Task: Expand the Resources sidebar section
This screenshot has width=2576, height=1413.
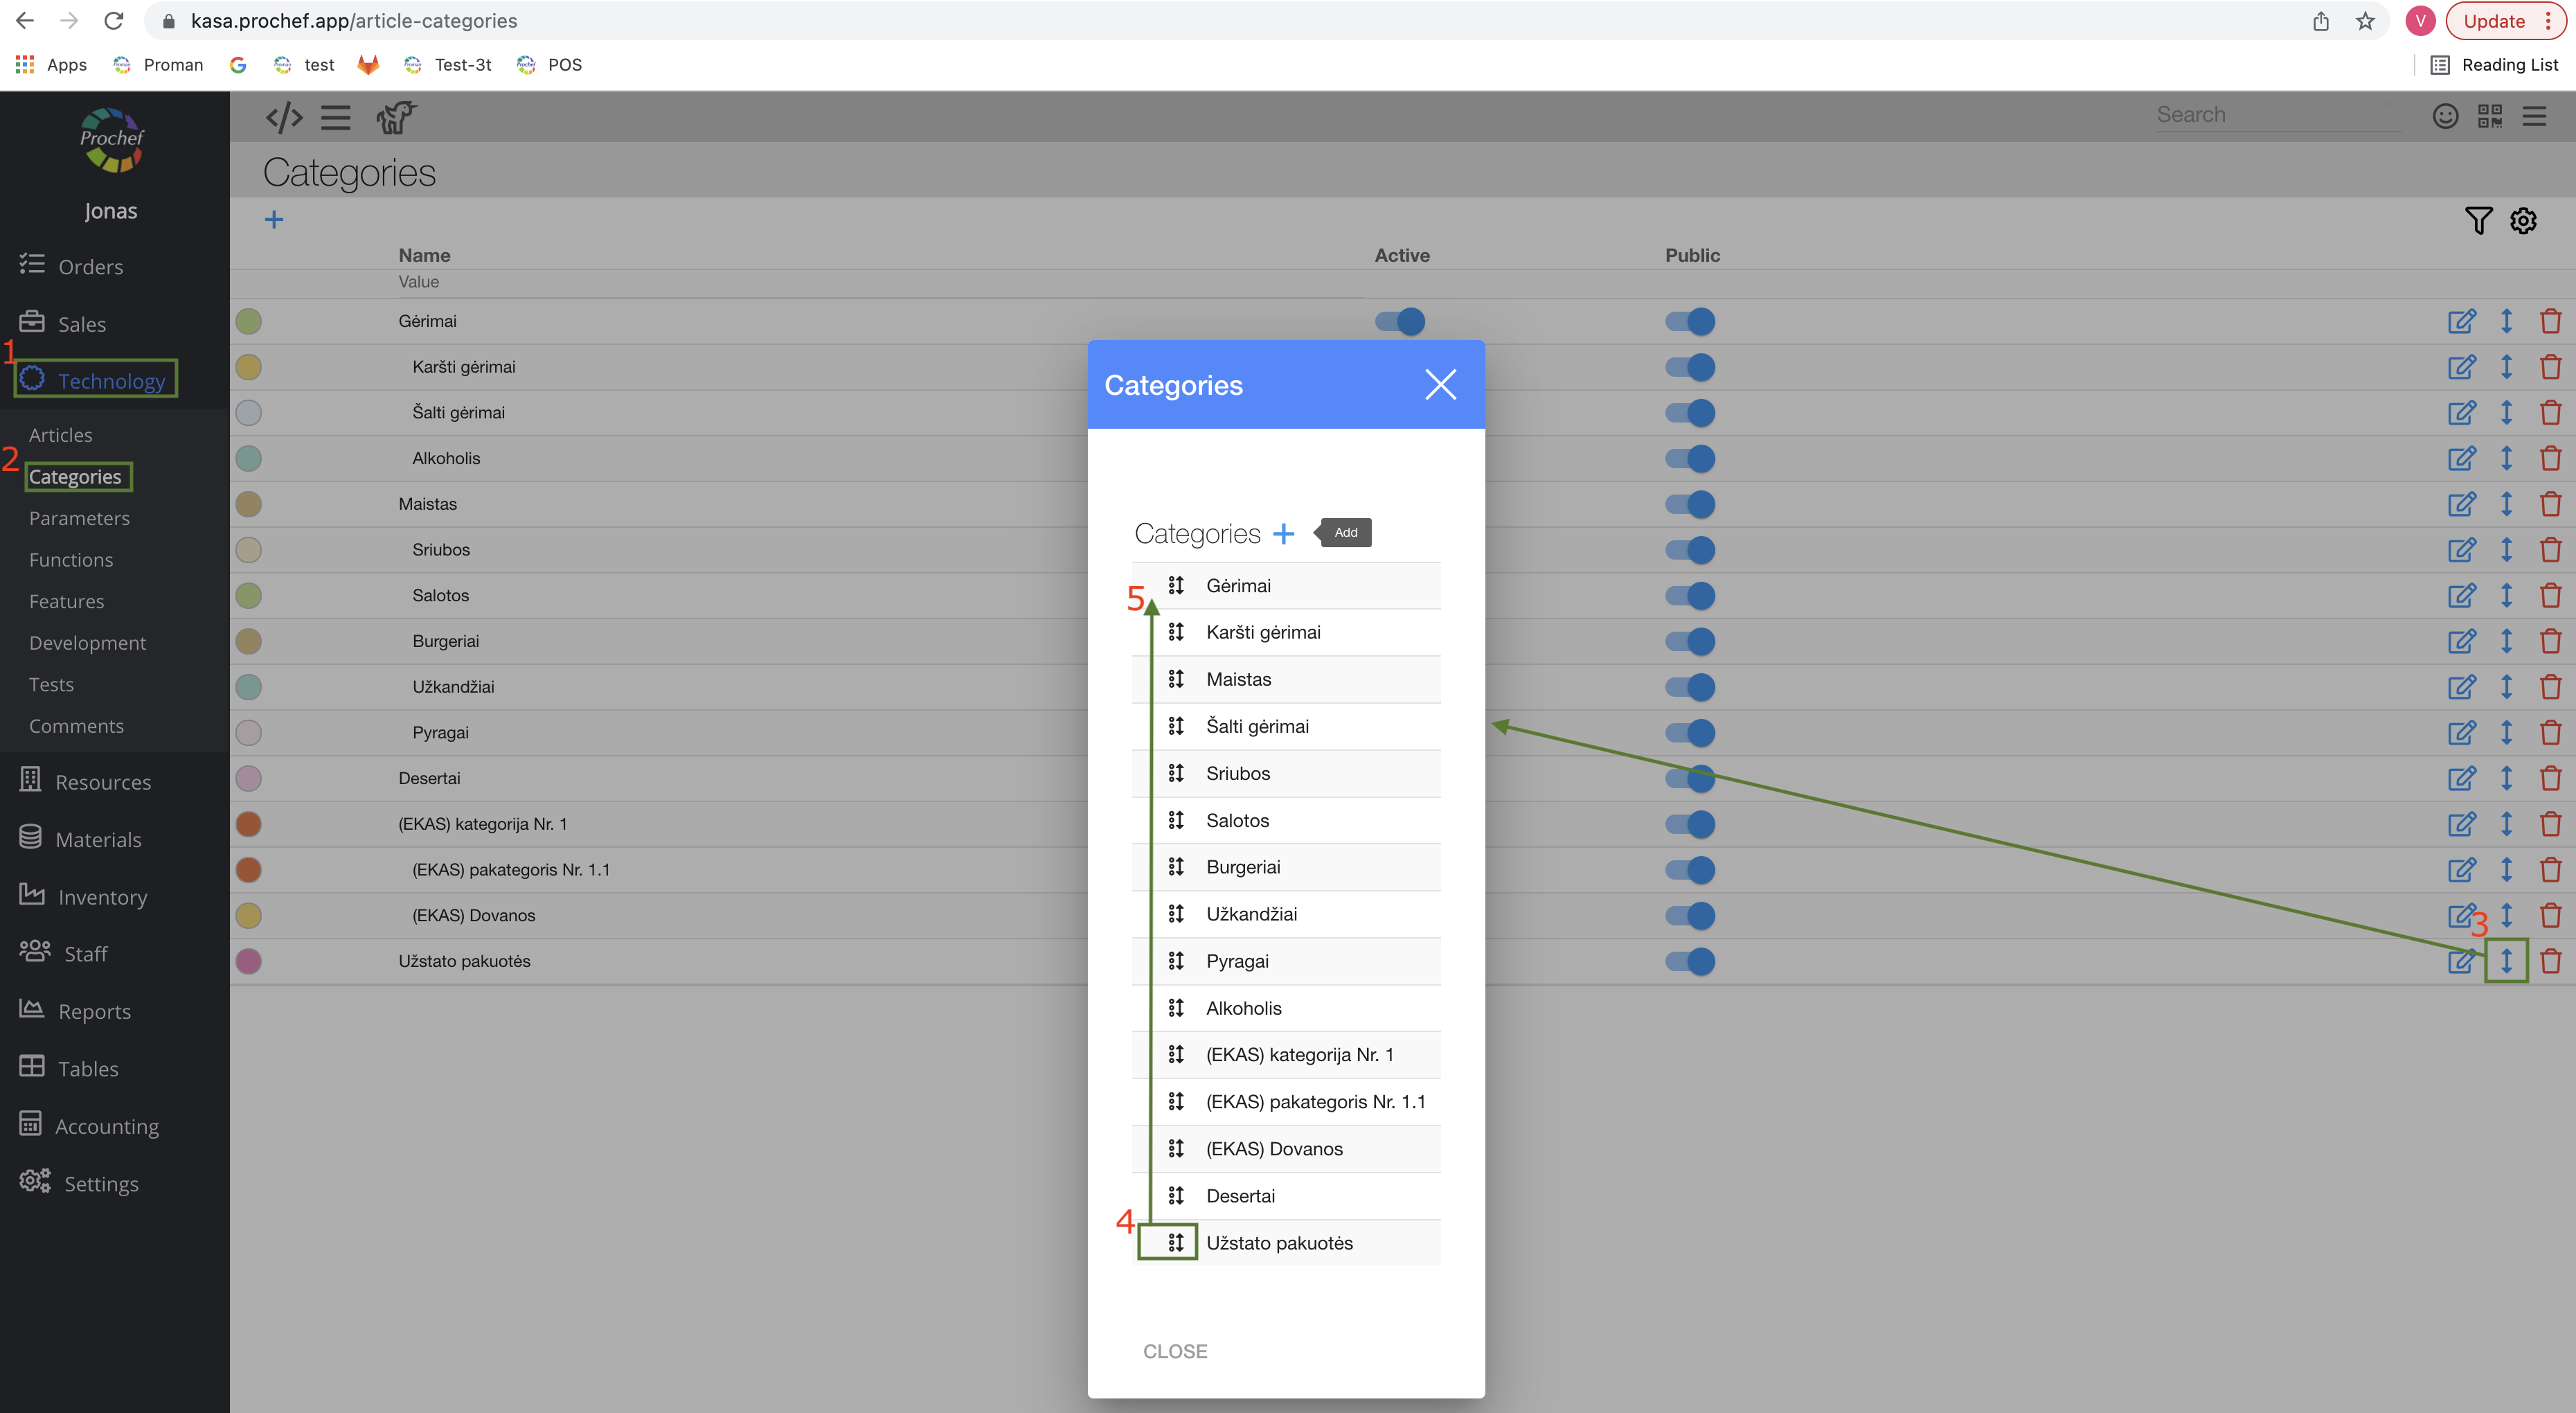Action: pos(103,782)
